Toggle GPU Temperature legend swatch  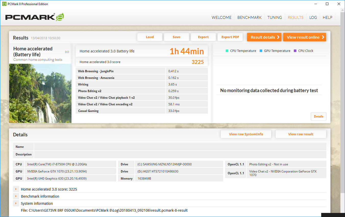pyautogui.click(x=261, y=51)
